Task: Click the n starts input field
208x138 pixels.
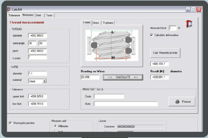Action: pyautogui.click(x=38, y=57)
